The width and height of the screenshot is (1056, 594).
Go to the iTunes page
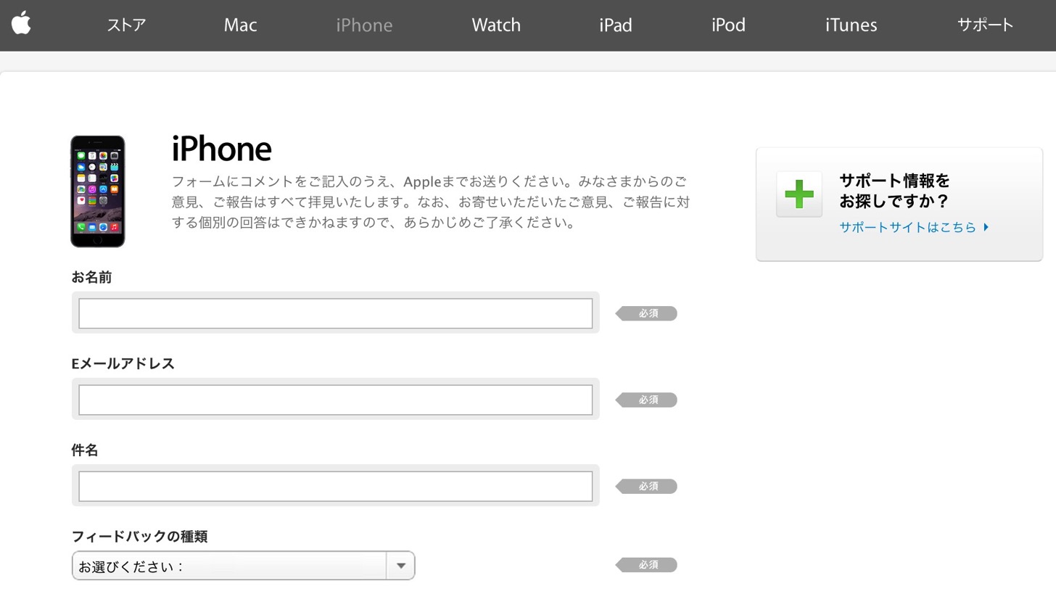pyautogui.click(x=851, y=25)
